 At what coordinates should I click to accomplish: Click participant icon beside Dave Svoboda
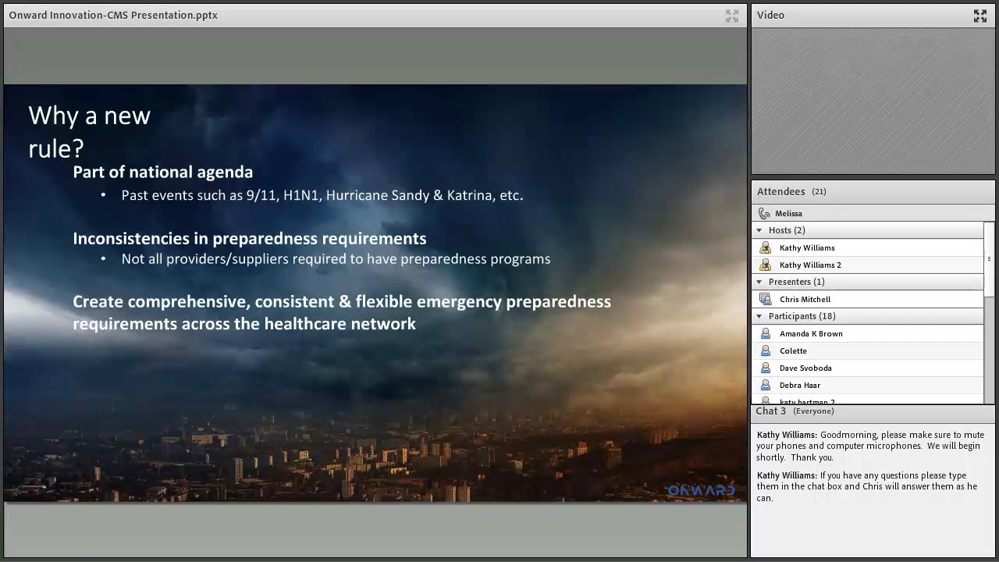point(765,368)
